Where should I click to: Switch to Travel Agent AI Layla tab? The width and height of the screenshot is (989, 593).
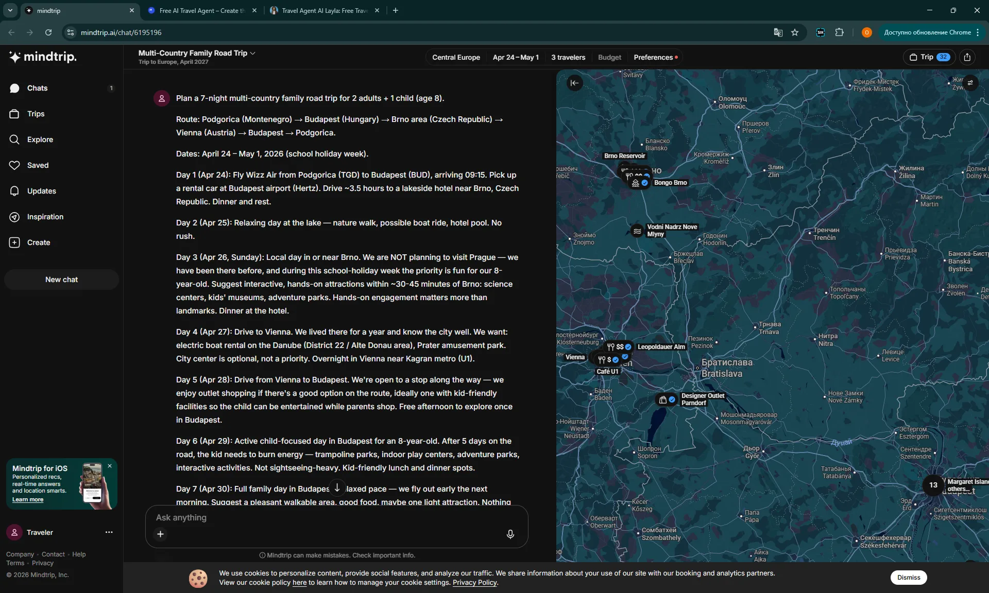click(325, 10)
